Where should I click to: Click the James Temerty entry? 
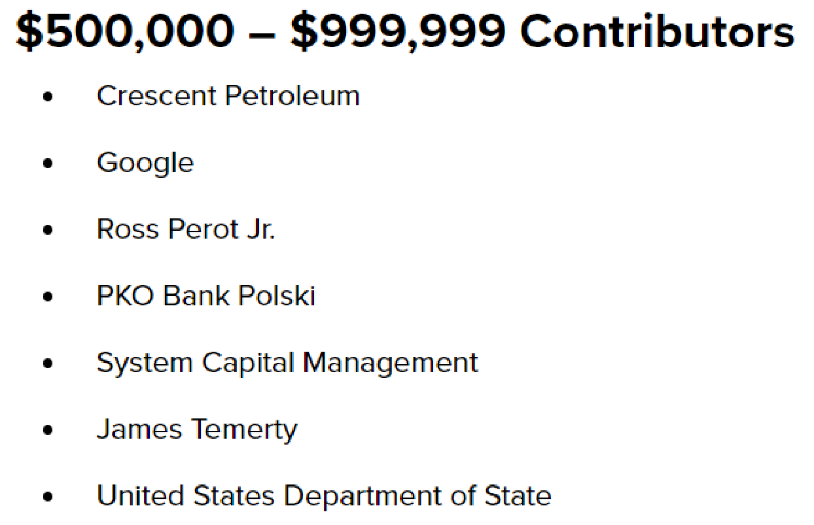197,430
